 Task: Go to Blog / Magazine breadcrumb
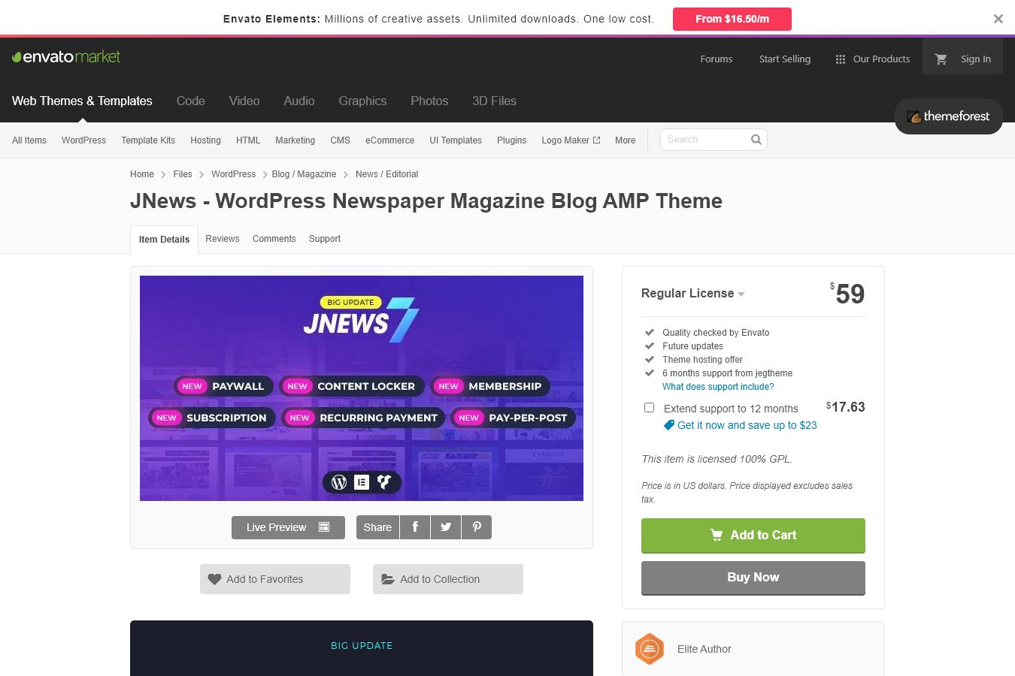click(304, 174)
